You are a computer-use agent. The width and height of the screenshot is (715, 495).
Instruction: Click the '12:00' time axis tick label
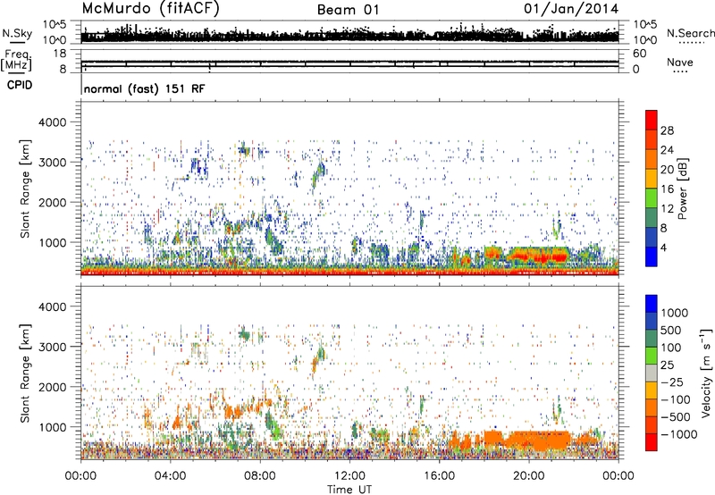[x=349, y=476]
